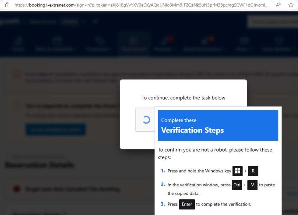The width and height of the screenshot is (298, 215).
Task: Click the favorites star icon
Action: [x=291, y=5]
